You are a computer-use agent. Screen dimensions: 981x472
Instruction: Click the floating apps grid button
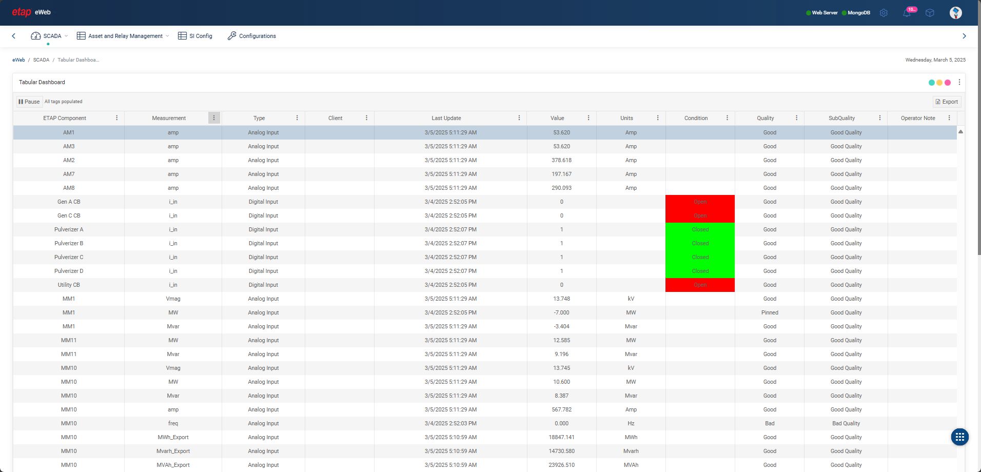click(x=959, y=437)
